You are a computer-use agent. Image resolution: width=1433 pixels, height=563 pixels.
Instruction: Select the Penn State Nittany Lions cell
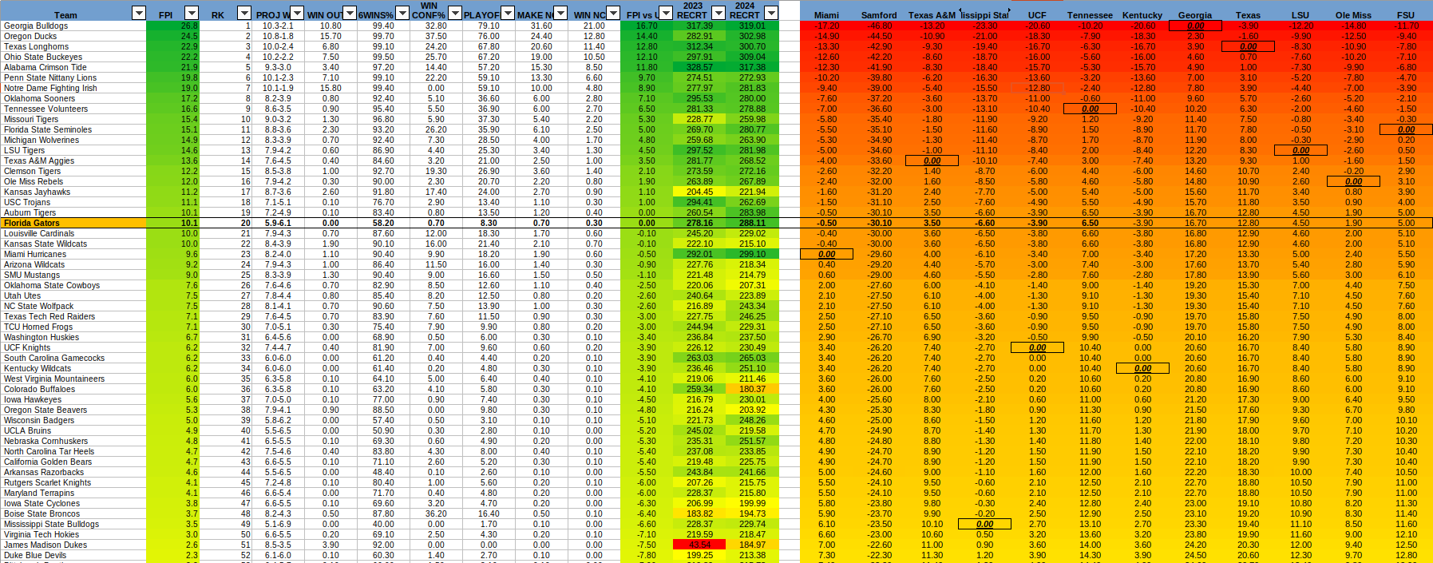(x=73, y=77)
